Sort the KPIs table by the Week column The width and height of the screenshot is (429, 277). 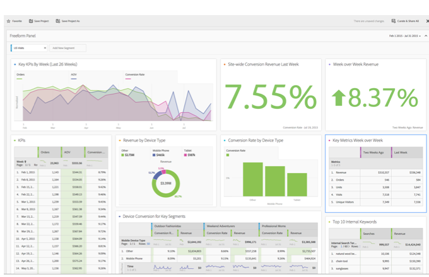pos(21,162)
